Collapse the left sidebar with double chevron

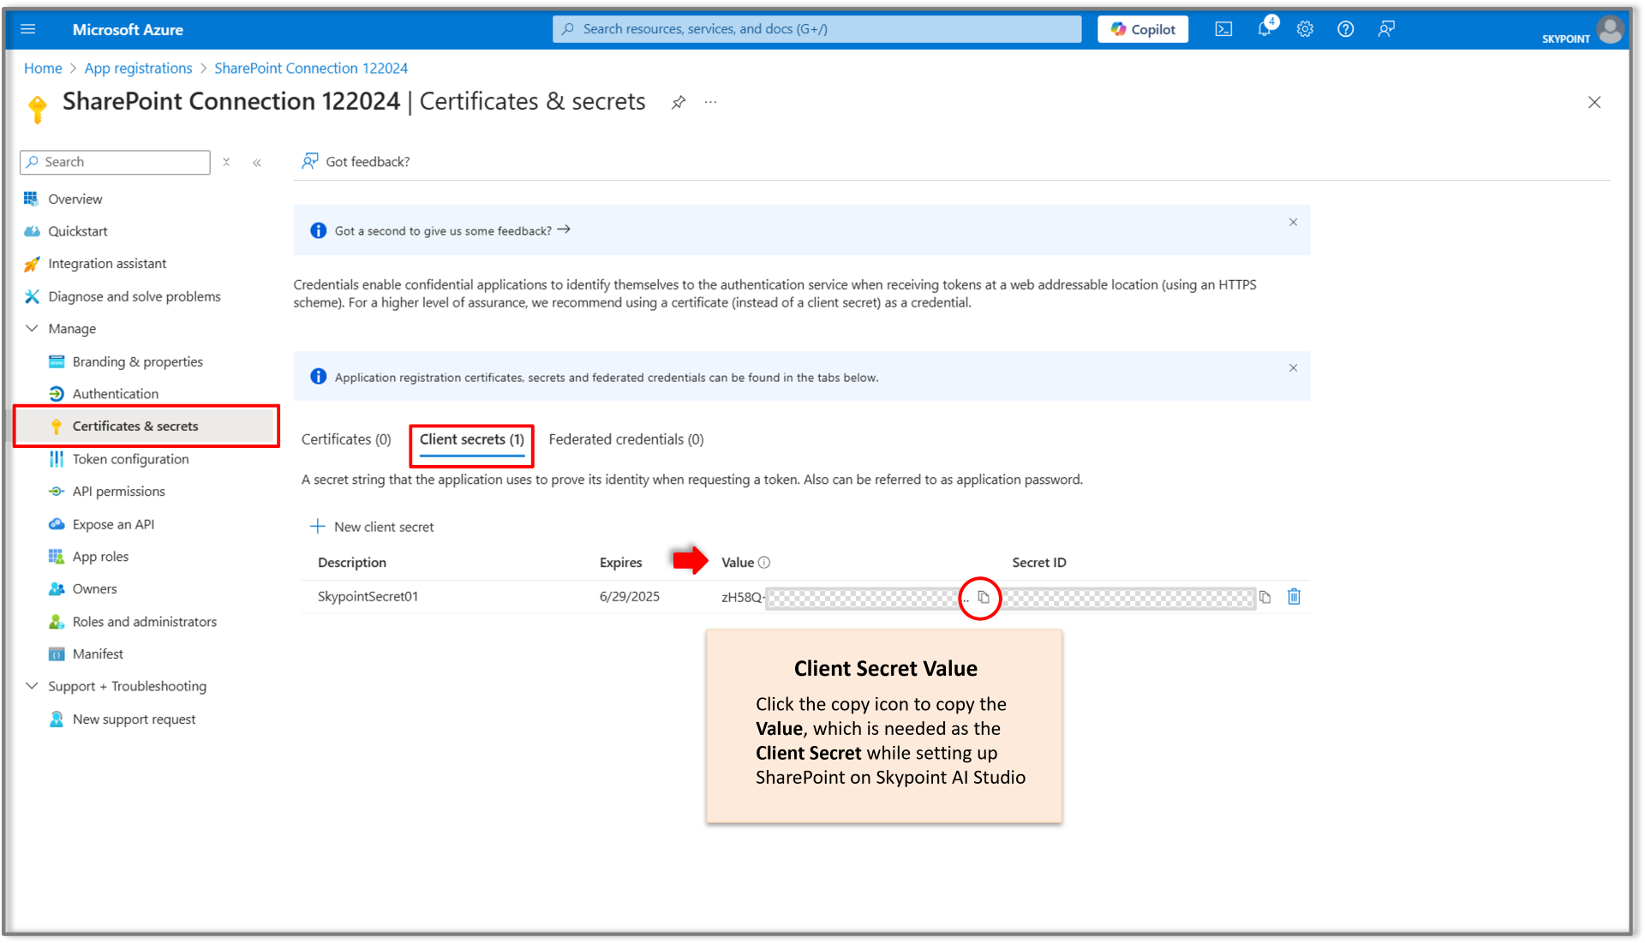pyautogui.click(x=257, y=162)
